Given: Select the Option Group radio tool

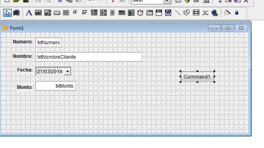Looking at the screenshot, I should pos(75,12).
